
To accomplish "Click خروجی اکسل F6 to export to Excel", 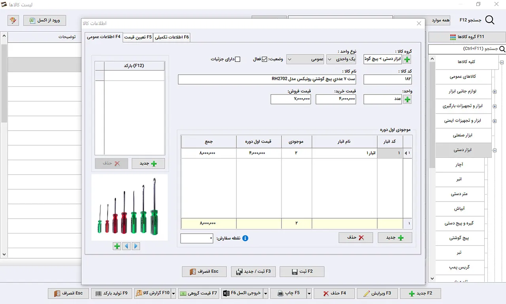I will [x=242, y=293].
